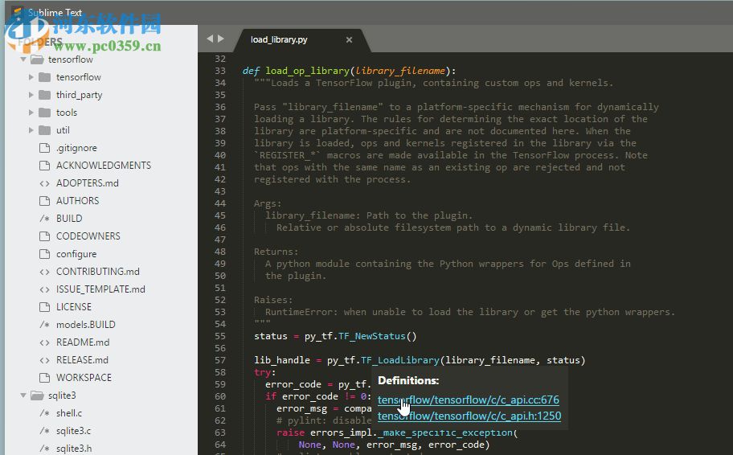Screen dimensions: 733x455
Task: Expand the tools folder arrow
Action: click(x=31, y=113)
